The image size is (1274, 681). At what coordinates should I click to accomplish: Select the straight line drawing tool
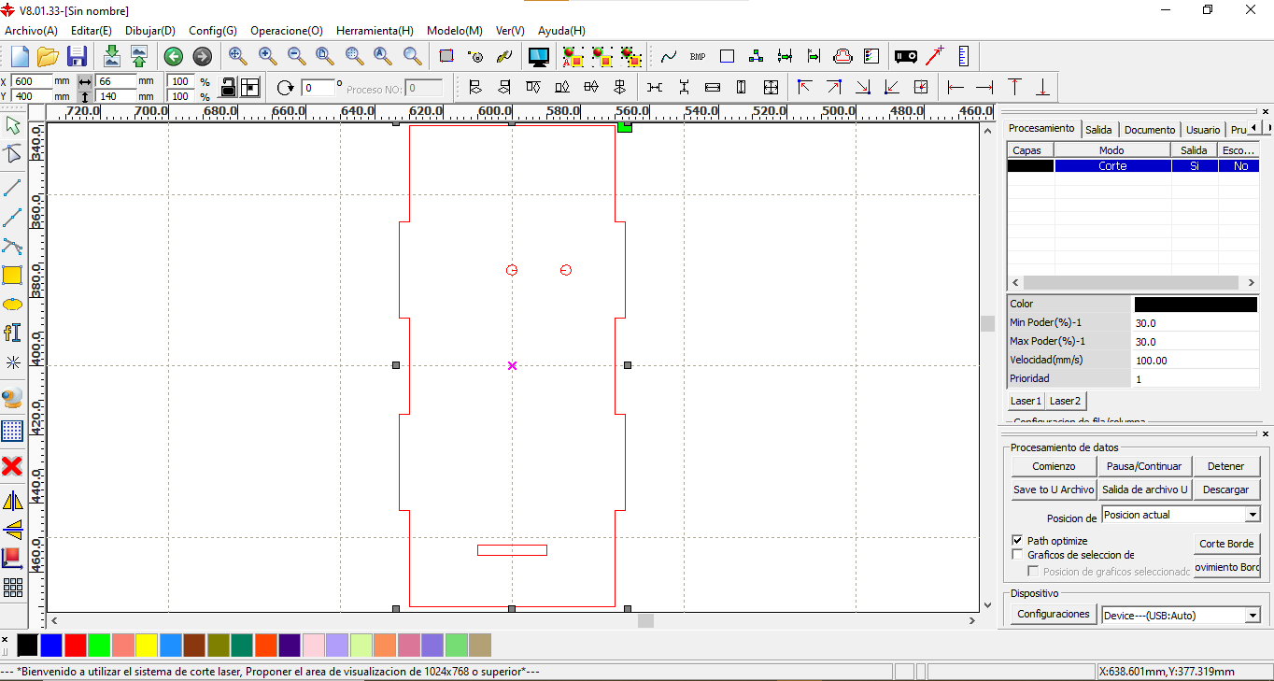(x=12, y=188)
